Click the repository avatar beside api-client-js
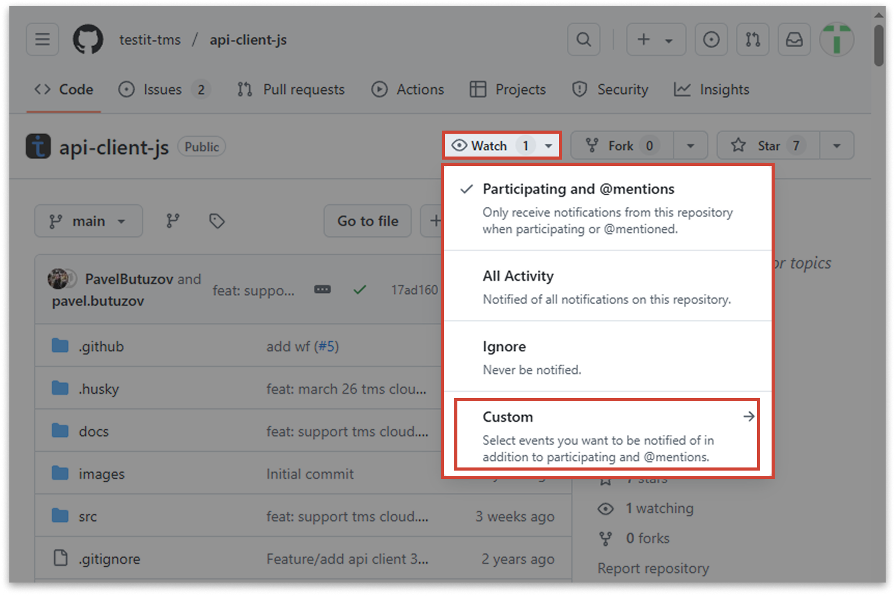The height and width of the screenshot is (596, 895). tap(38, 146)
